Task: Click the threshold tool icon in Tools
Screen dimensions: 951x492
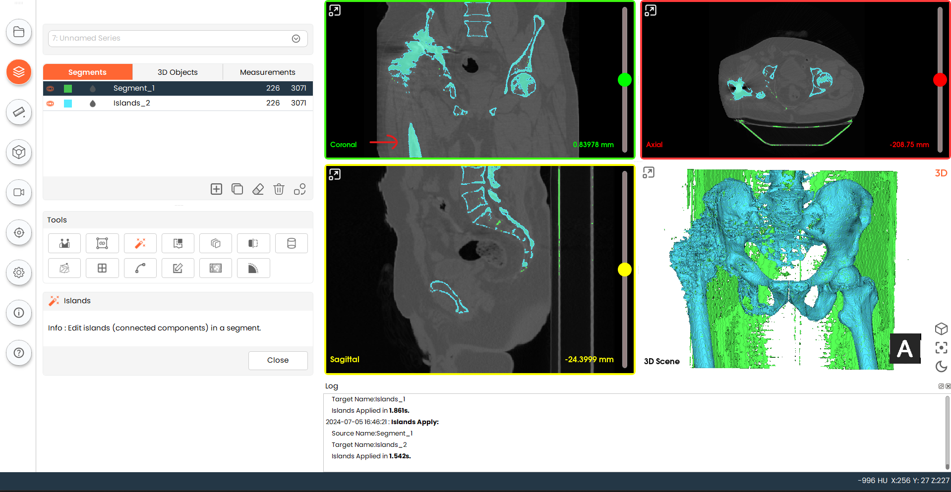Action: tap(64, 243)
